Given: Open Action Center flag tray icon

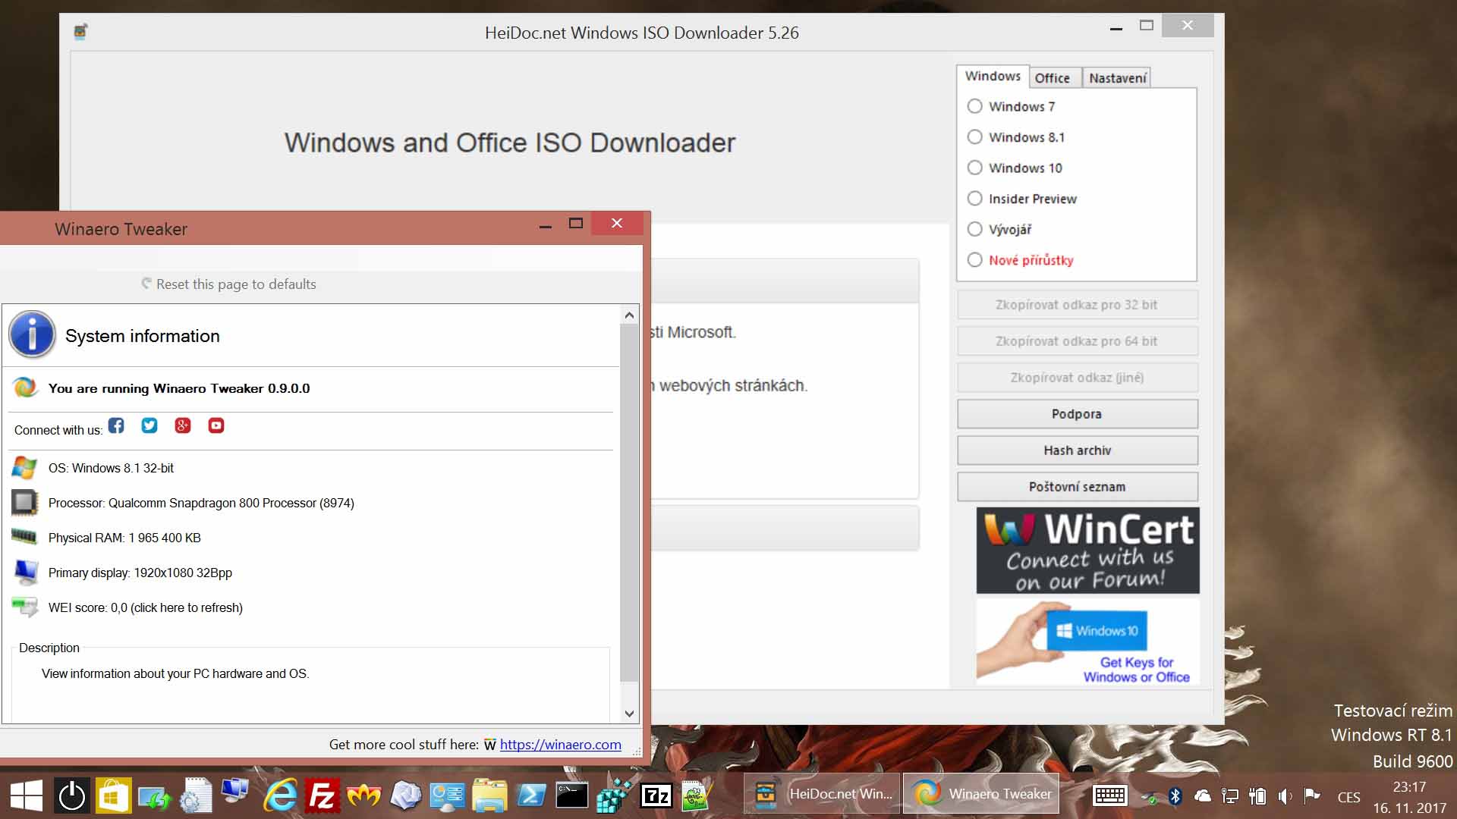Looking at the screenshot, I should pyautogui.click(x=1311, y=795).
